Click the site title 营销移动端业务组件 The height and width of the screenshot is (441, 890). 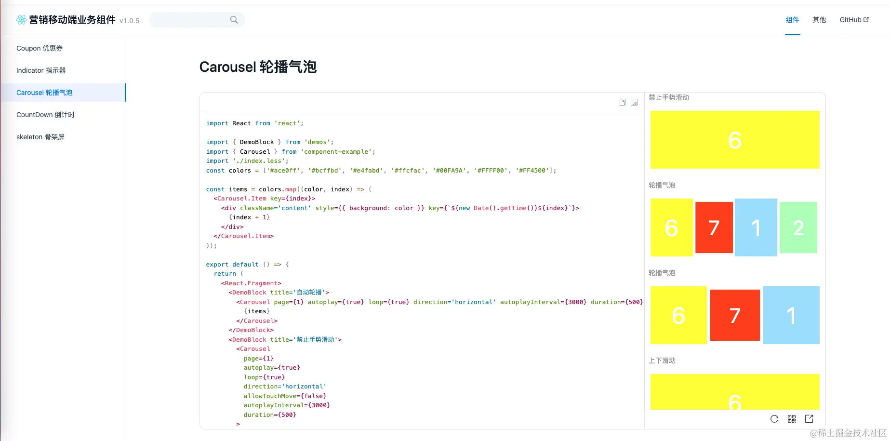[72, 20]
